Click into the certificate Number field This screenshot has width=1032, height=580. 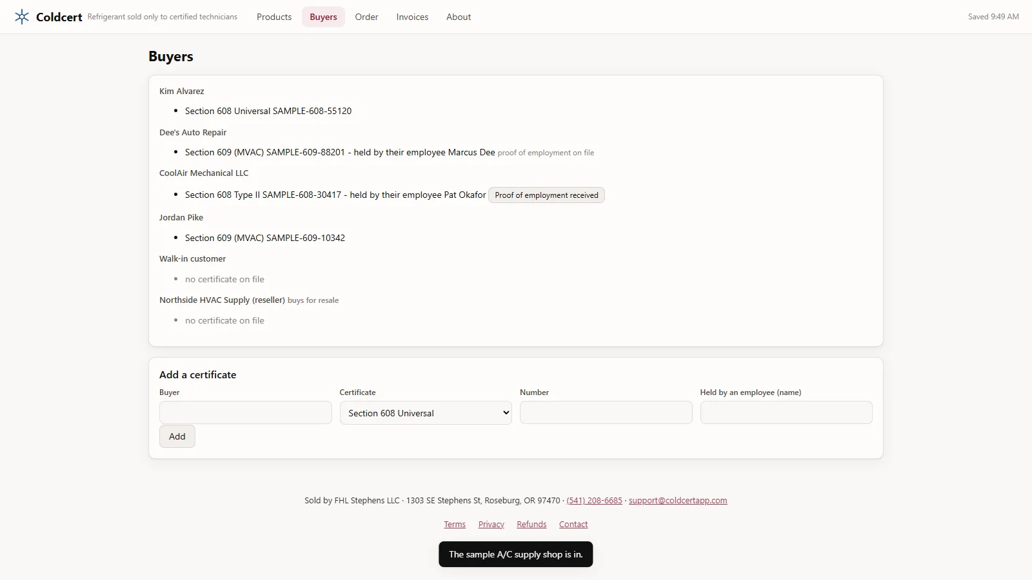click(606, 412)
